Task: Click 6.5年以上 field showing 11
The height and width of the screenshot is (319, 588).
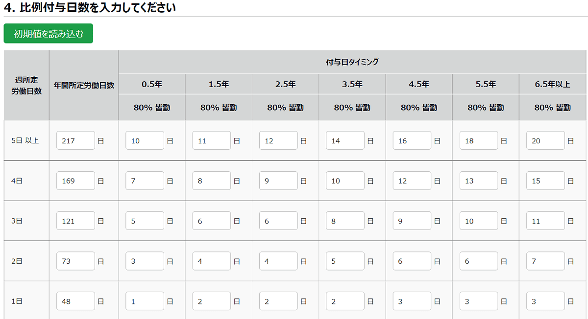Action: (546, 221)
